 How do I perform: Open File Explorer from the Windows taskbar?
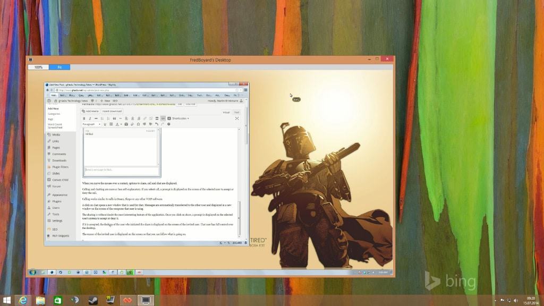tap(40, 300)
